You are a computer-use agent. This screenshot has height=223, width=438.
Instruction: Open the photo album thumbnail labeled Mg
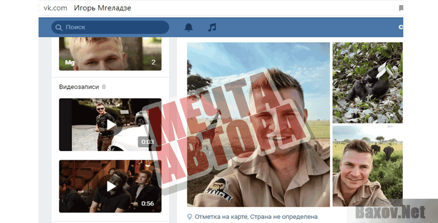pyautogui.click(x=110, y=54)
